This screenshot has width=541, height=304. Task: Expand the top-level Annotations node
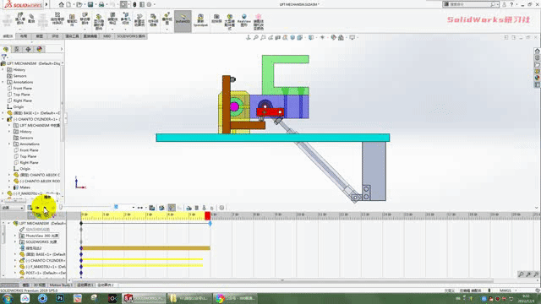3,82
